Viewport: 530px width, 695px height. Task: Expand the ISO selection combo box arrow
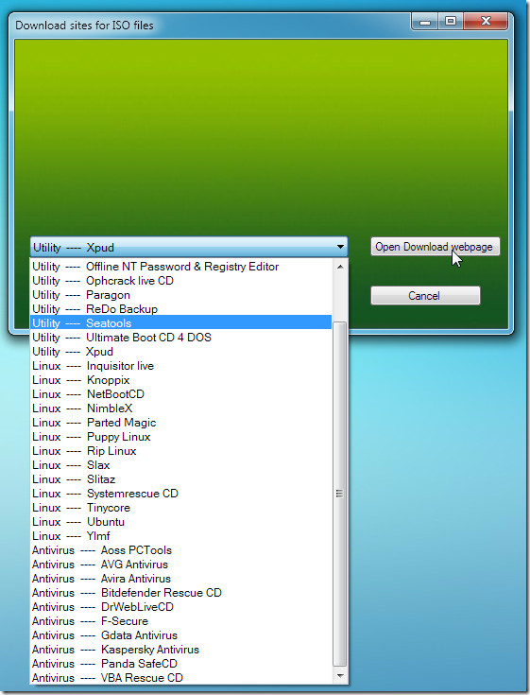click(x=340, y=247)
